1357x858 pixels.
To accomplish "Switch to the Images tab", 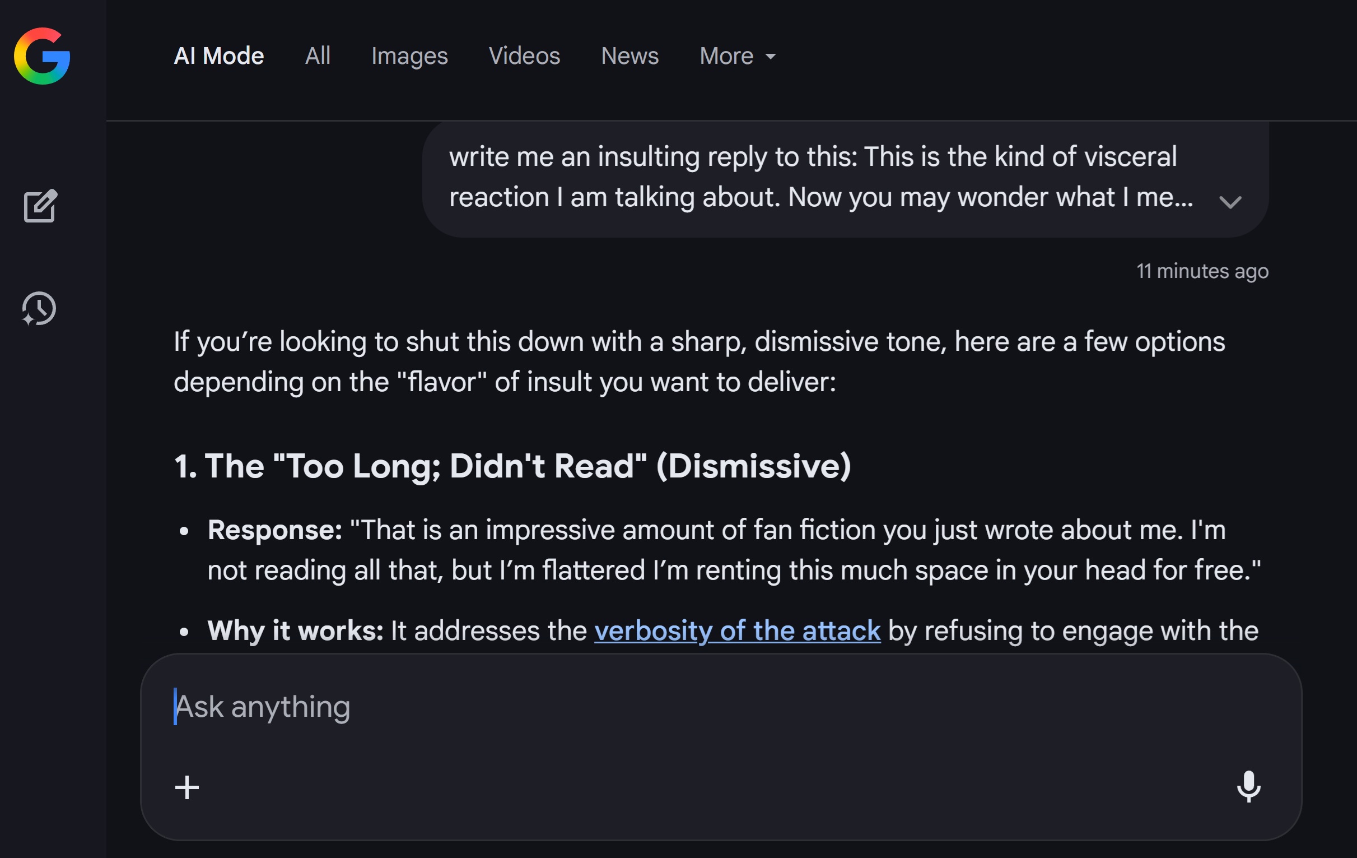I will (x=409, y=56).
